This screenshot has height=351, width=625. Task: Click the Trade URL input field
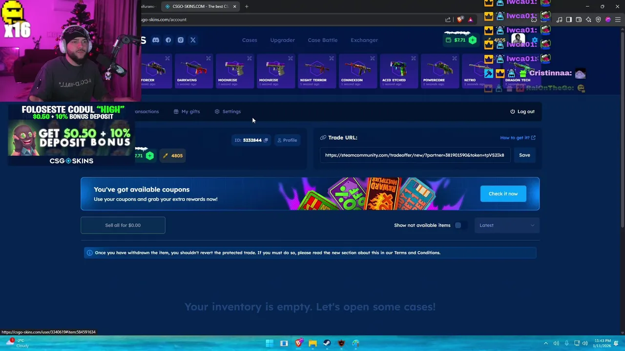click(x=415, y=155)
